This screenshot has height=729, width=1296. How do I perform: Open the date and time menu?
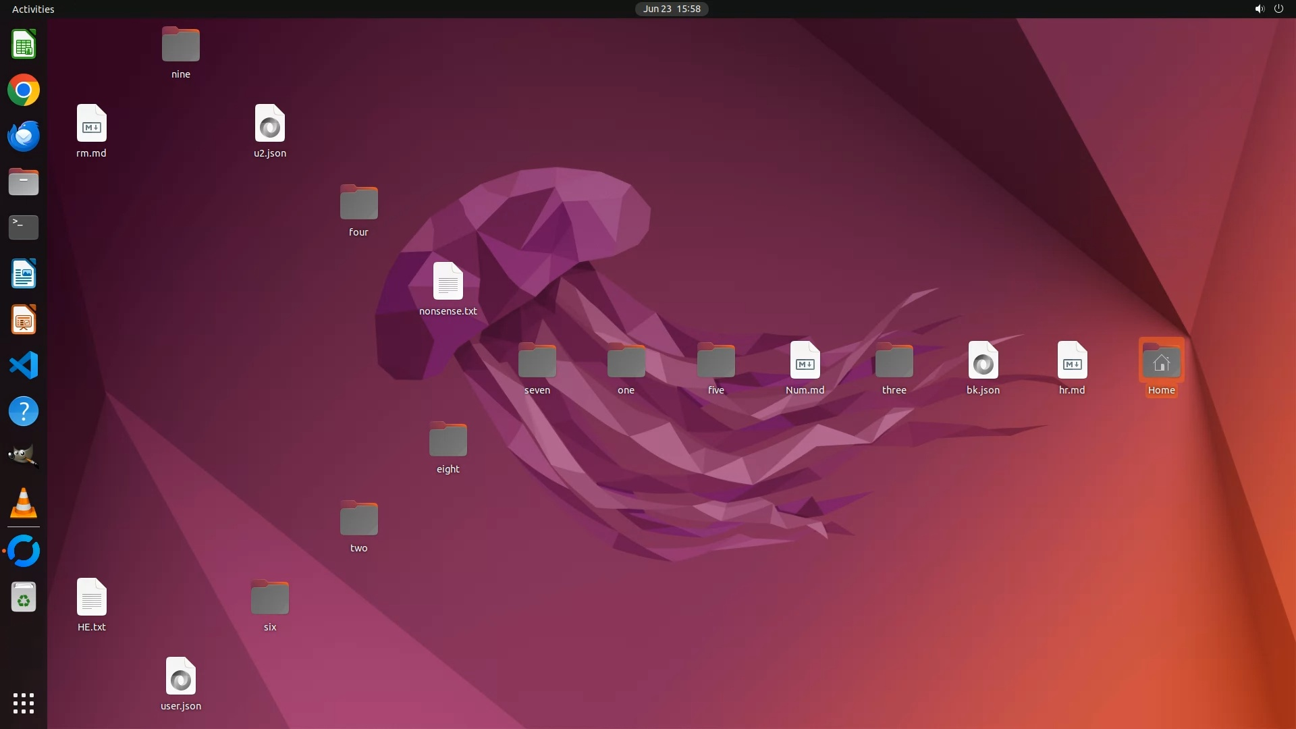[671, 9]
